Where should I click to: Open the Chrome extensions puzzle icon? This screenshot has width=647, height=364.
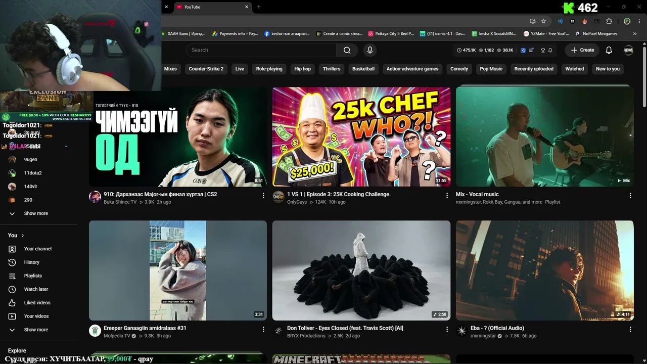609,21
